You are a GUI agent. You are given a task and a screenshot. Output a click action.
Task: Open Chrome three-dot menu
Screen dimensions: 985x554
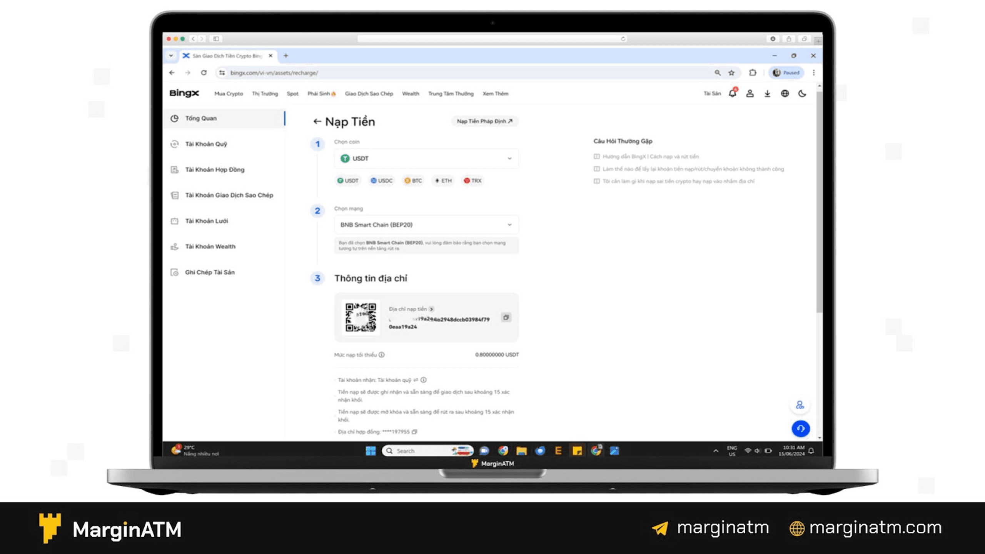coord(814,72)
